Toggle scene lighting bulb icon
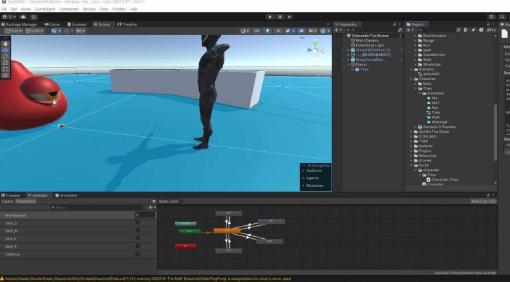510x282 pixels. pos(267,31)
